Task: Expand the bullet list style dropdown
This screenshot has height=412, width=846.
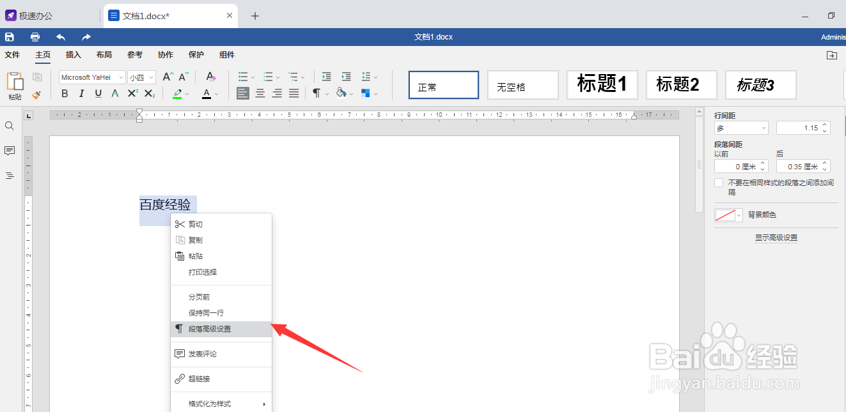Action: (x=253, y=77)
